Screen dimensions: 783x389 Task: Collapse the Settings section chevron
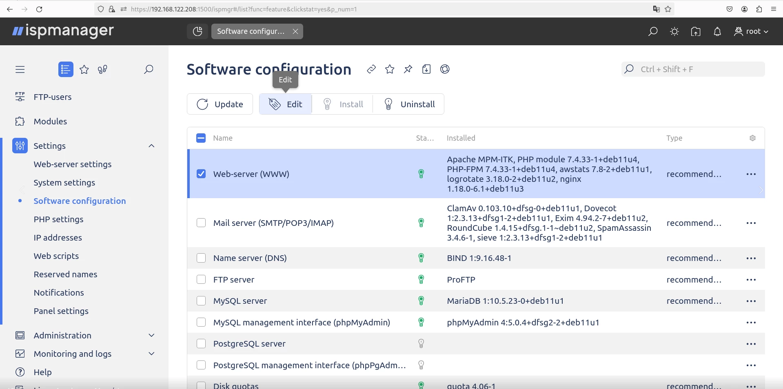click(151, 146)
